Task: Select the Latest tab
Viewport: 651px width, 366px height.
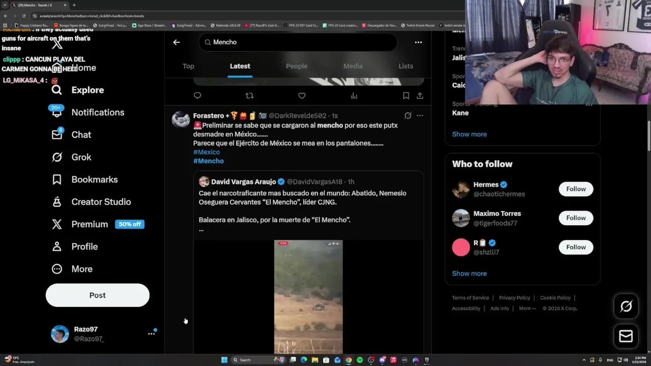Action: [240, 66]
